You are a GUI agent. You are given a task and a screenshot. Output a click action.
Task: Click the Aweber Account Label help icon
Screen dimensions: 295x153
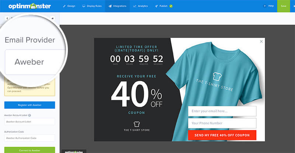coord(29,115)
